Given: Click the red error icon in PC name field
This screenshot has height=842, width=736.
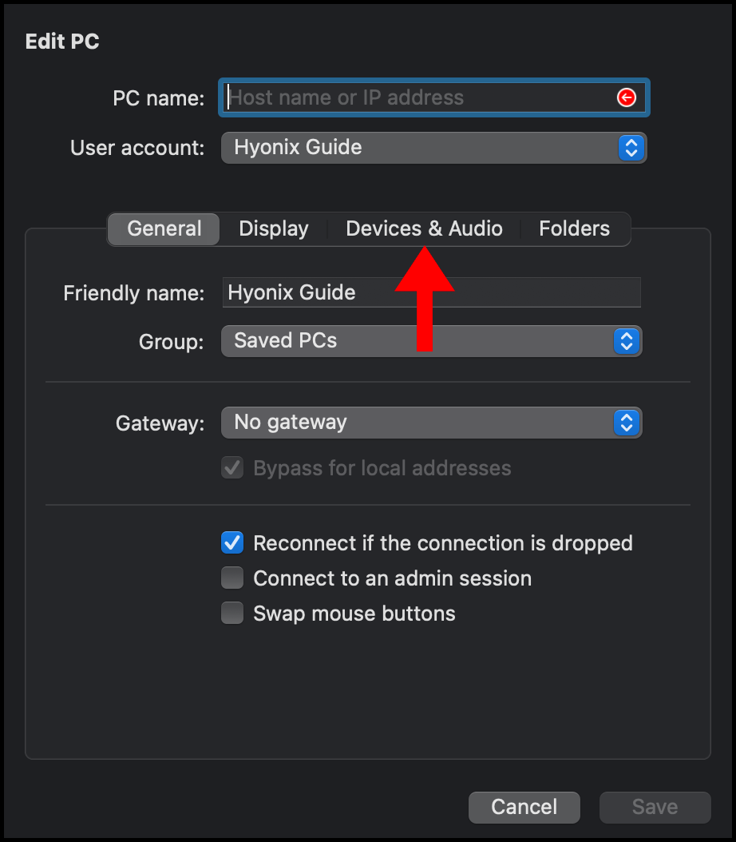Looking at the screenshot, I should (627, 97).
